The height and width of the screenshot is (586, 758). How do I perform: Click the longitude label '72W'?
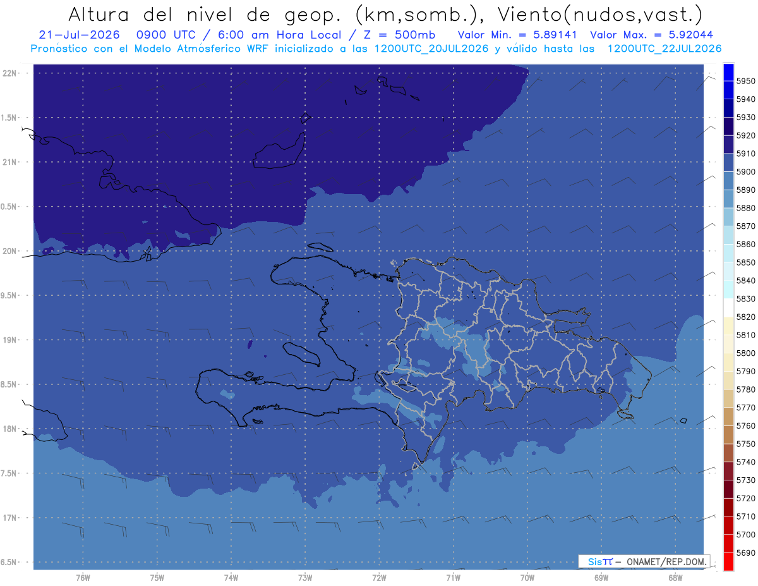tap(379, 577)
